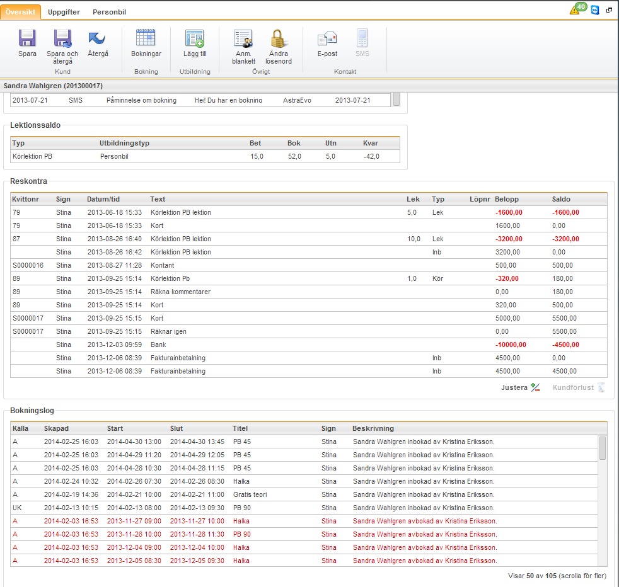Sort Bokningslog by Källa column header

(20, 428)
